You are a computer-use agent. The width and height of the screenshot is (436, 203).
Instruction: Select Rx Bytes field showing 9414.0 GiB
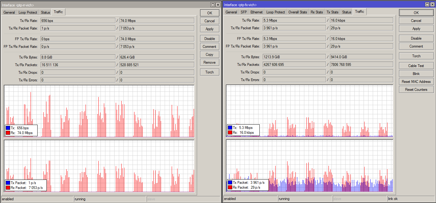click(361, 57)
